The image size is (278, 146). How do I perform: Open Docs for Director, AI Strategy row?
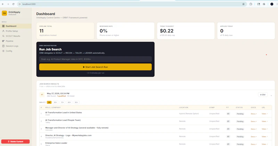pyautogui.click(x=254, y=137)
